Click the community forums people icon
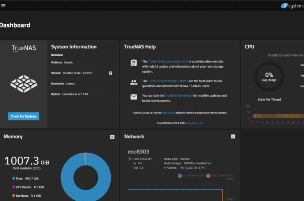The image size is (304, 201). coord(134,83)
